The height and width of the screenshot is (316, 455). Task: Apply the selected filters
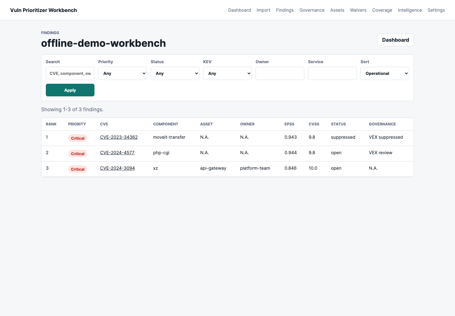click(70, 90)
